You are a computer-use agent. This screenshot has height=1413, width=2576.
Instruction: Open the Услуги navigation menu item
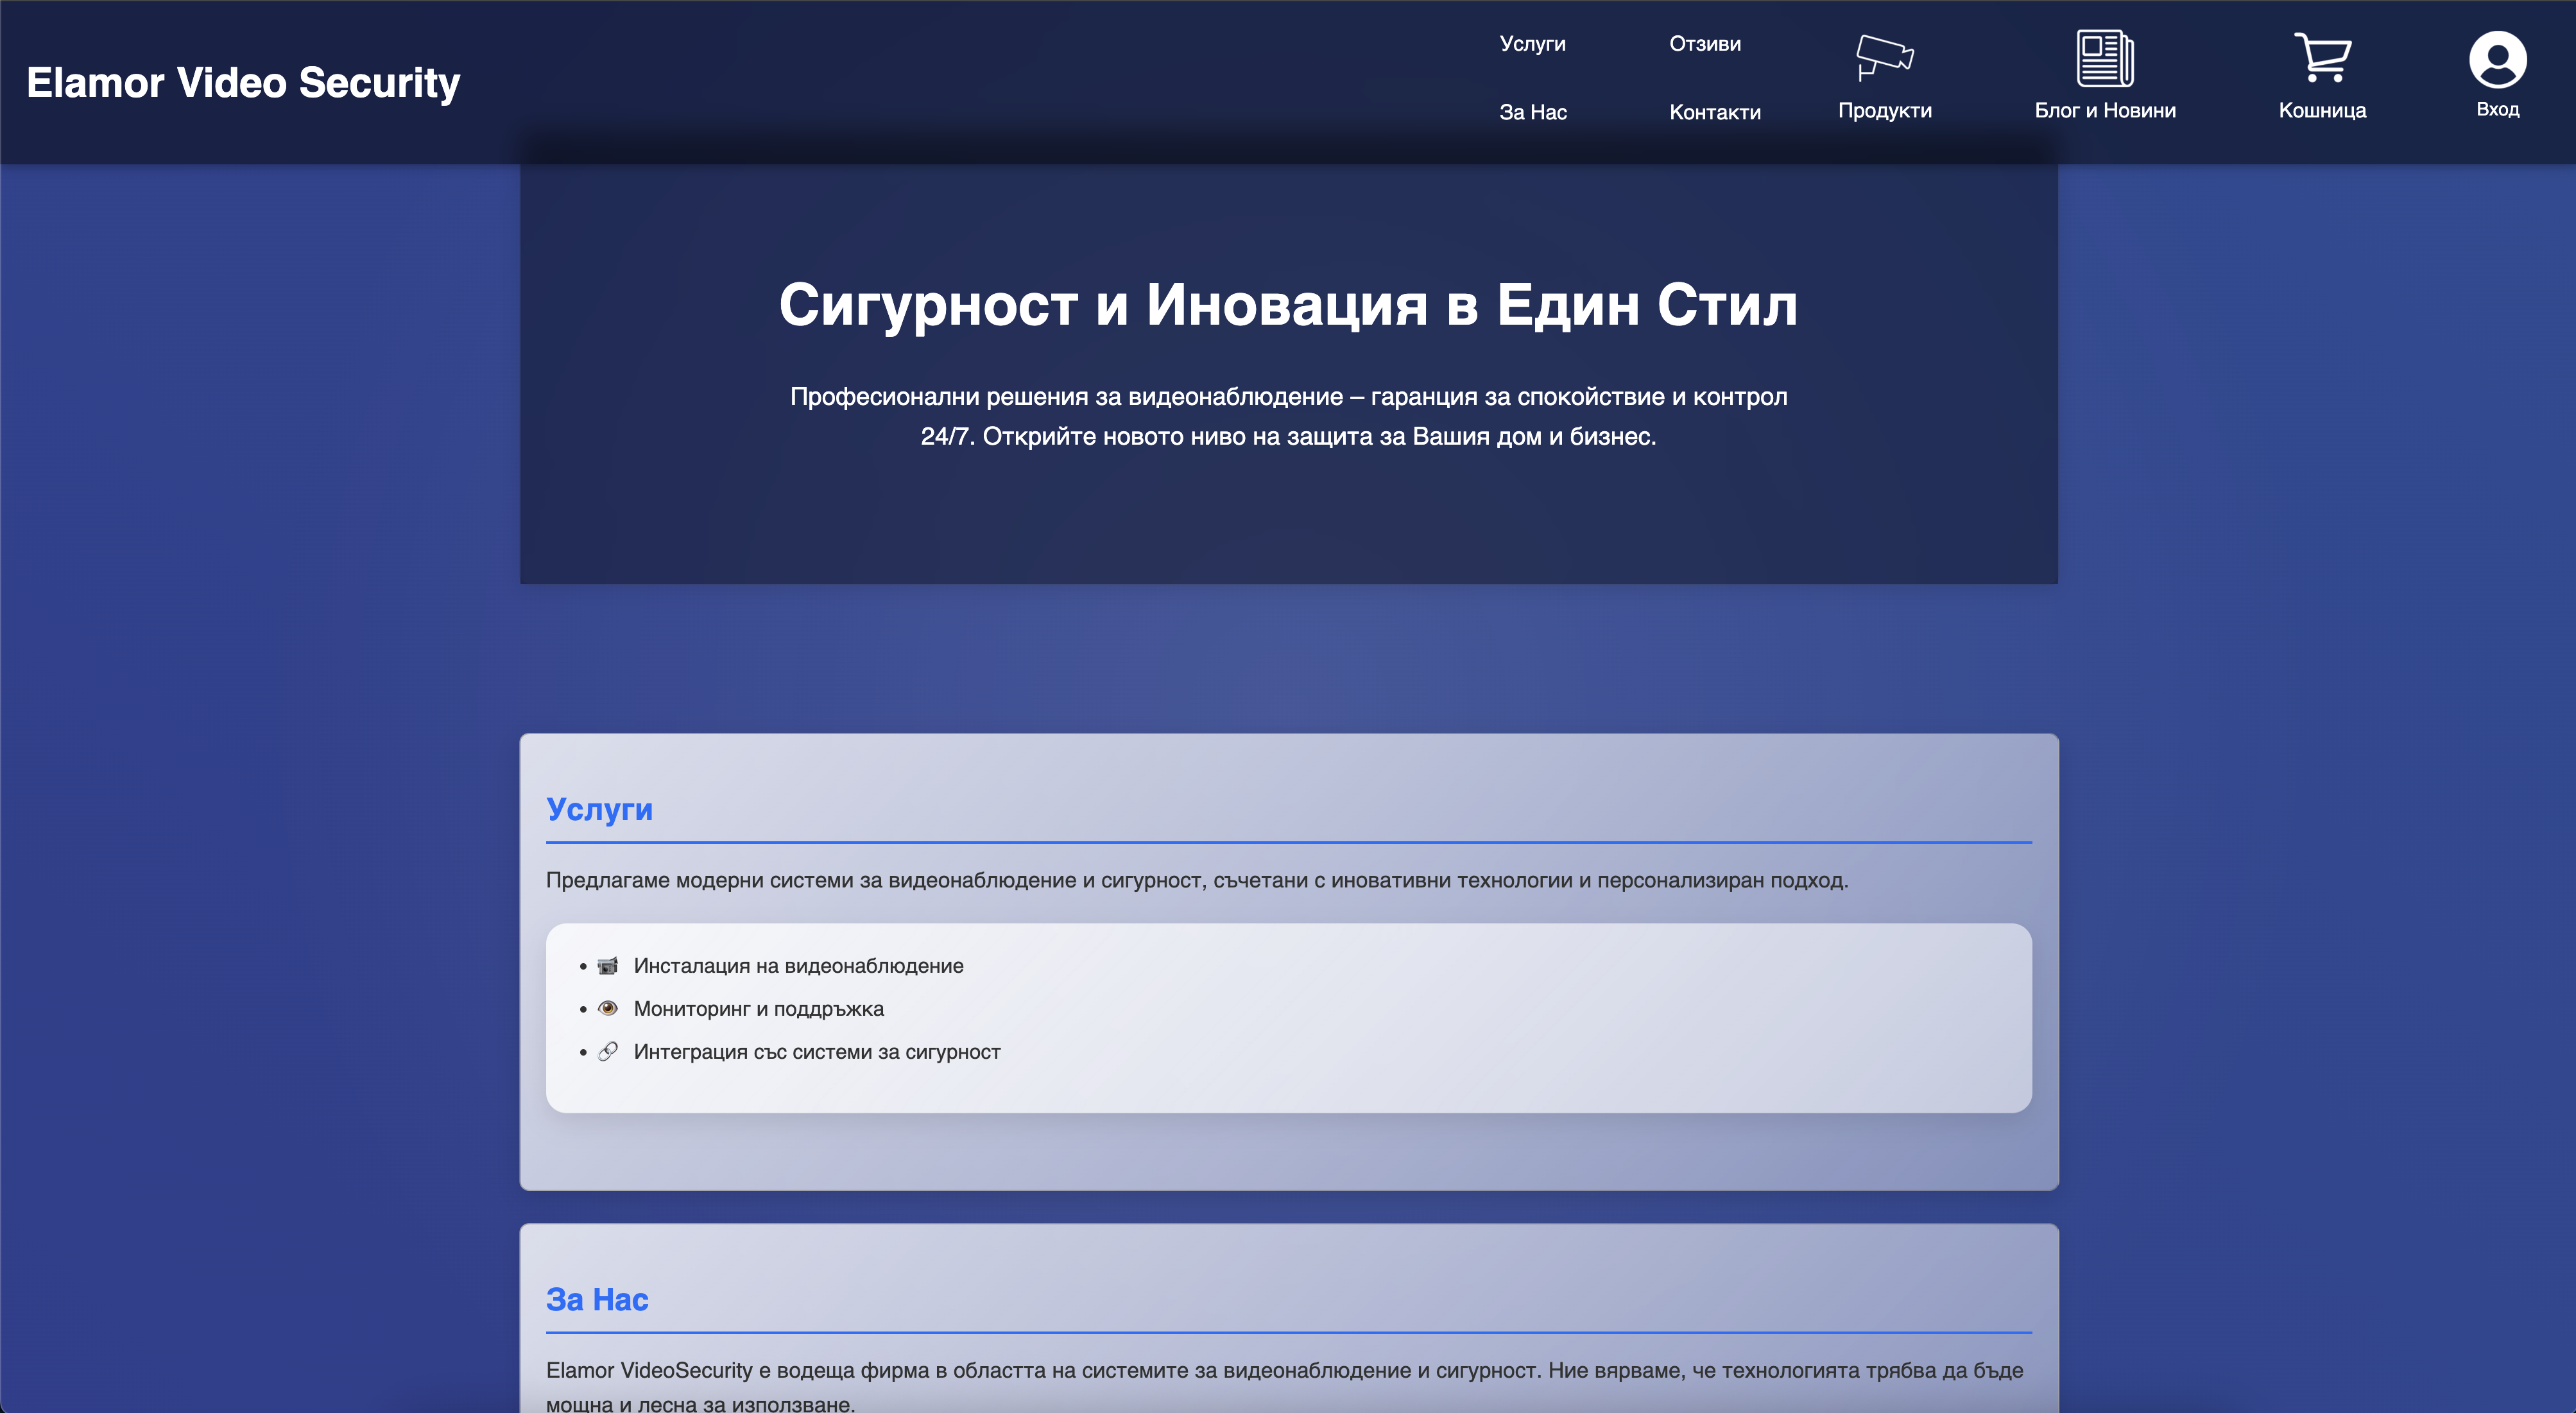[1532, 44]
